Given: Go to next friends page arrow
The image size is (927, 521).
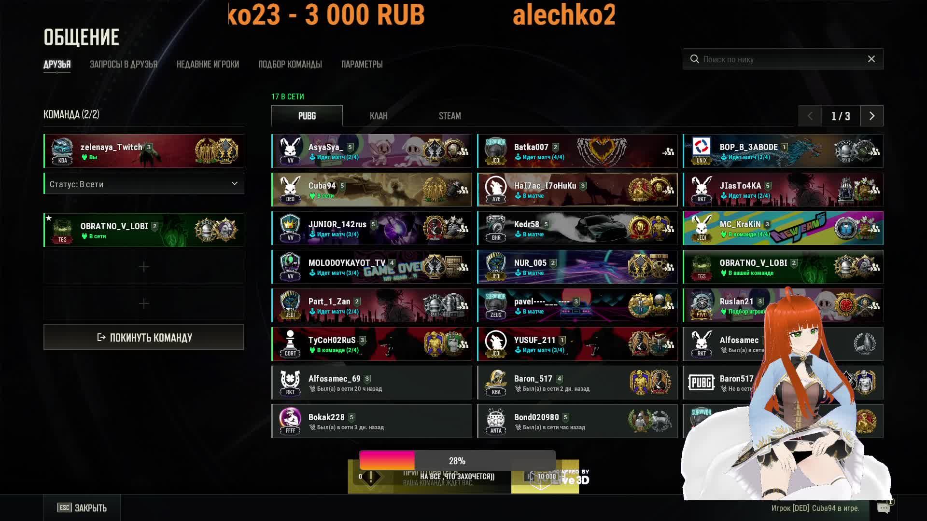Looking at the screenshot, I should tap(872, 116).
